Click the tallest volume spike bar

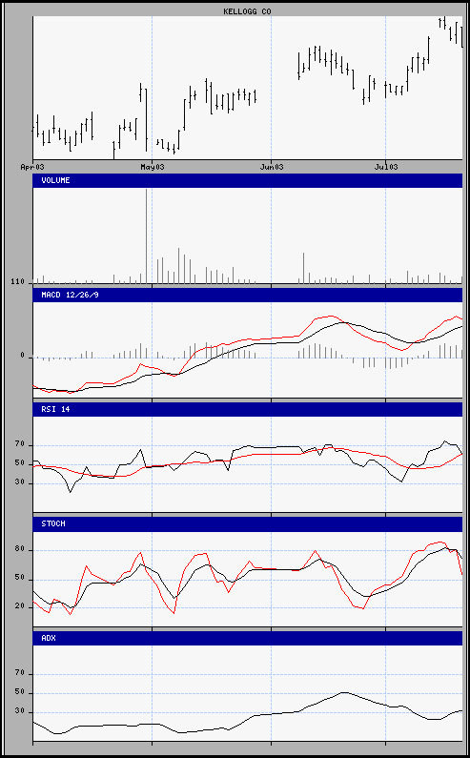147,236
